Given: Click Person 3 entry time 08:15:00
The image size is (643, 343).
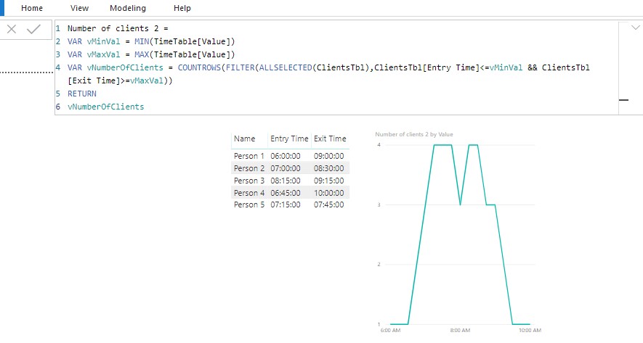Looking at the screenshot, I should 286,181.
